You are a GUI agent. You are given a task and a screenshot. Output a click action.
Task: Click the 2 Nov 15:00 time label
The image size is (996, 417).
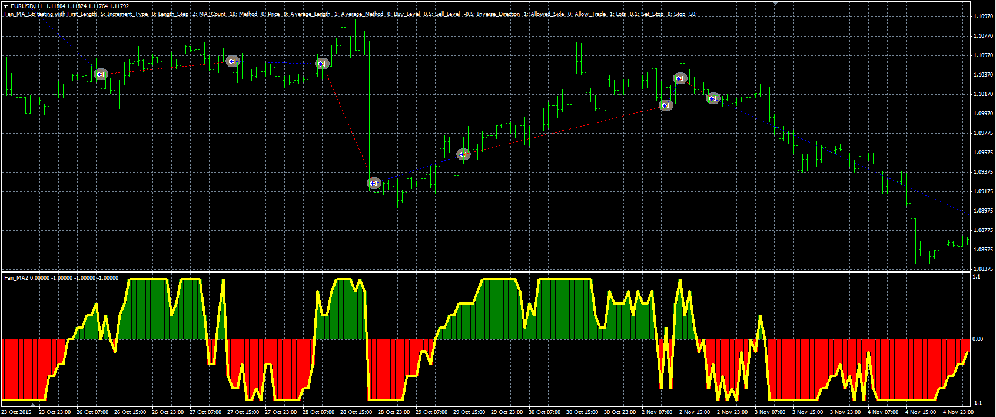pos(695,412)
